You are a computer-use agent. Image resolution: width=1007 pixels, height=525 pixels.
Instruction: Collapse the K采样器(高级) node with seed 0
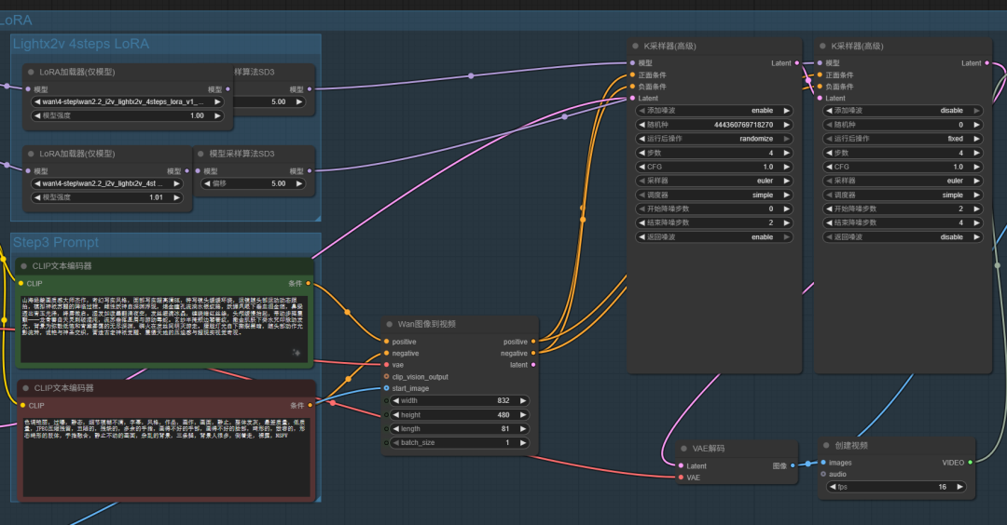point(822,47)
